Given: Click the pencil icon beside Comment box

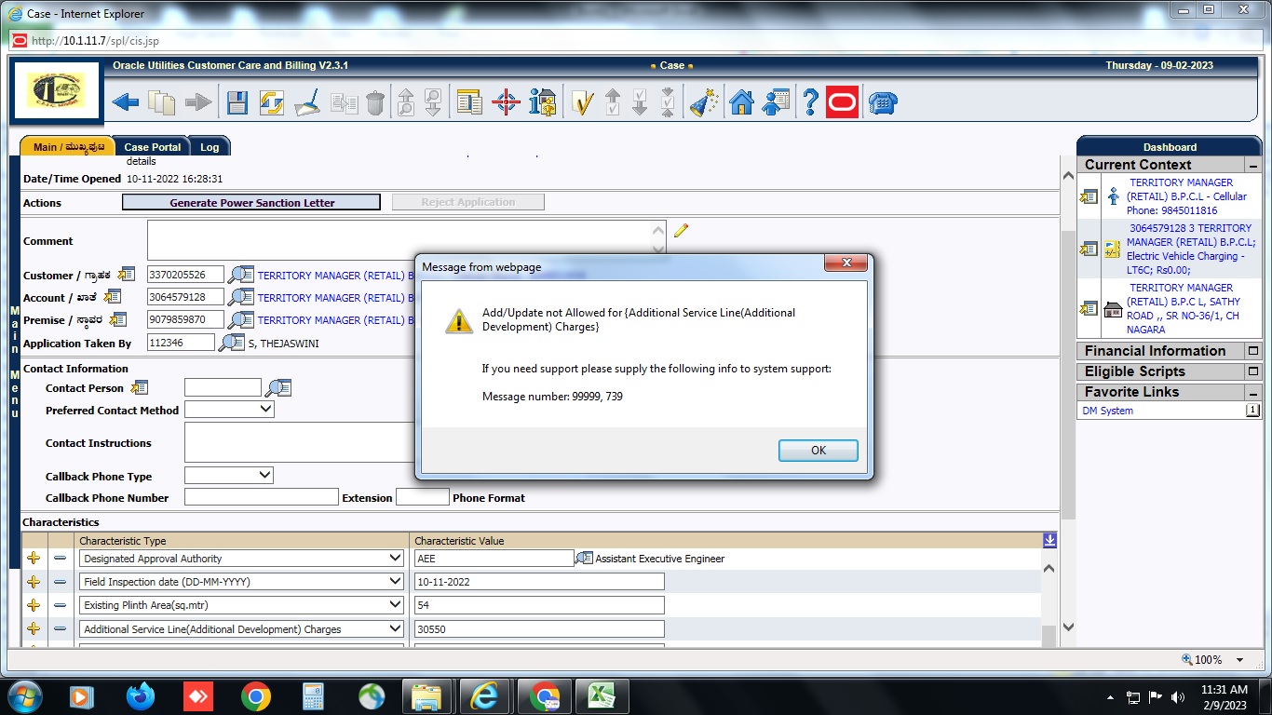Looking at the screenshot, I should tap(681, 230).
